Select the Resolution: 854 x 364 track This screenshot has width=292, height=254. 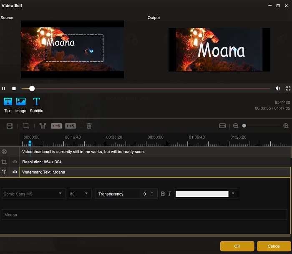[155, 162]
